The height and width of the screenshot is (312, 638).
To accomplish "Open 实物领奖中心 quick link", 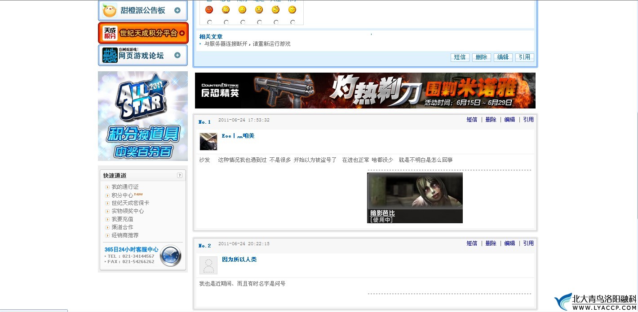I will (128, 211).
